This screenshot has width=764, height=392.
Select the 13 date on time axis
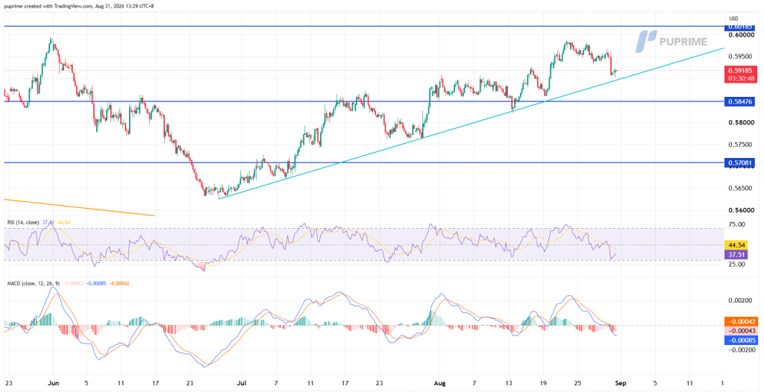[510, 383]
